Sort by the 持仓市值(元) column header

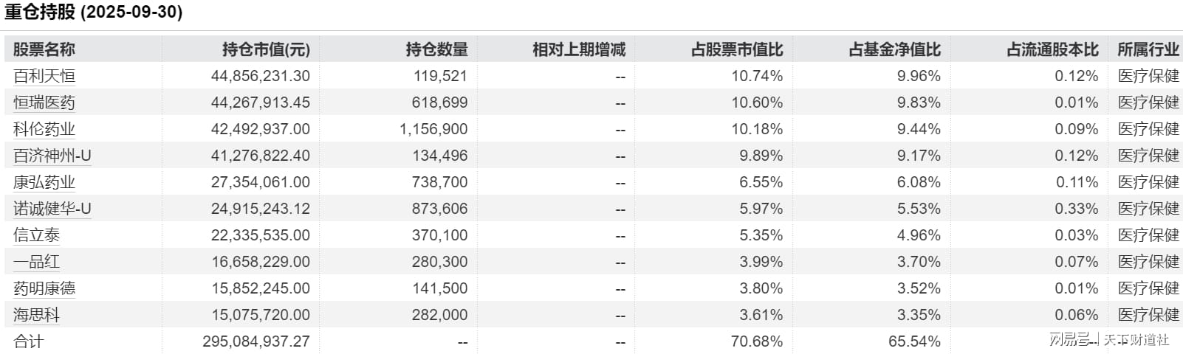pyautogui.click(x=266, y=49)
